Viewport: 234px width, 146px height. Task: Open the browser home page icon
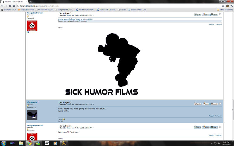point(14,6)
